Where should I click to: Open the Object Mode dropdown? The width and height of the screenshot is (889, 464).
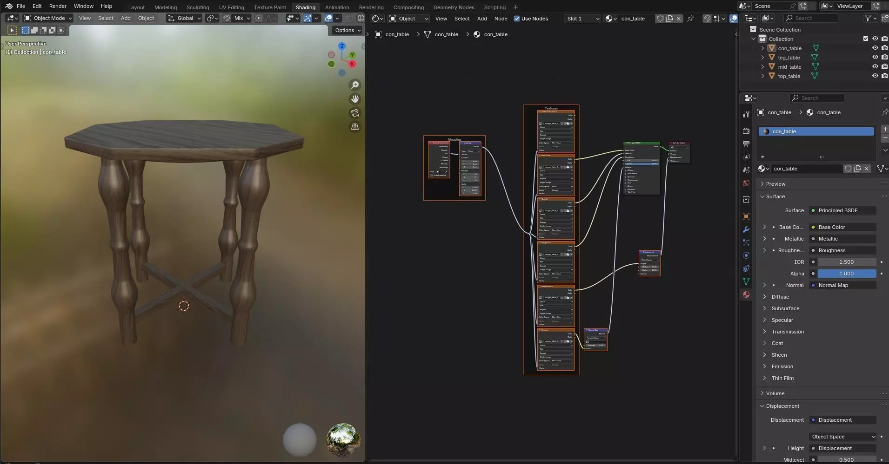click(48, 18)
